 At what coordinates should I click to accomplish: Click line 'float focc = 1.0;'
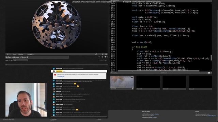pos(143,26)
